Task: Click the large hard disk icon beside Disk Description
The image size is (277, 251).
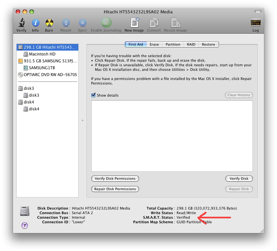Action: 25,211
